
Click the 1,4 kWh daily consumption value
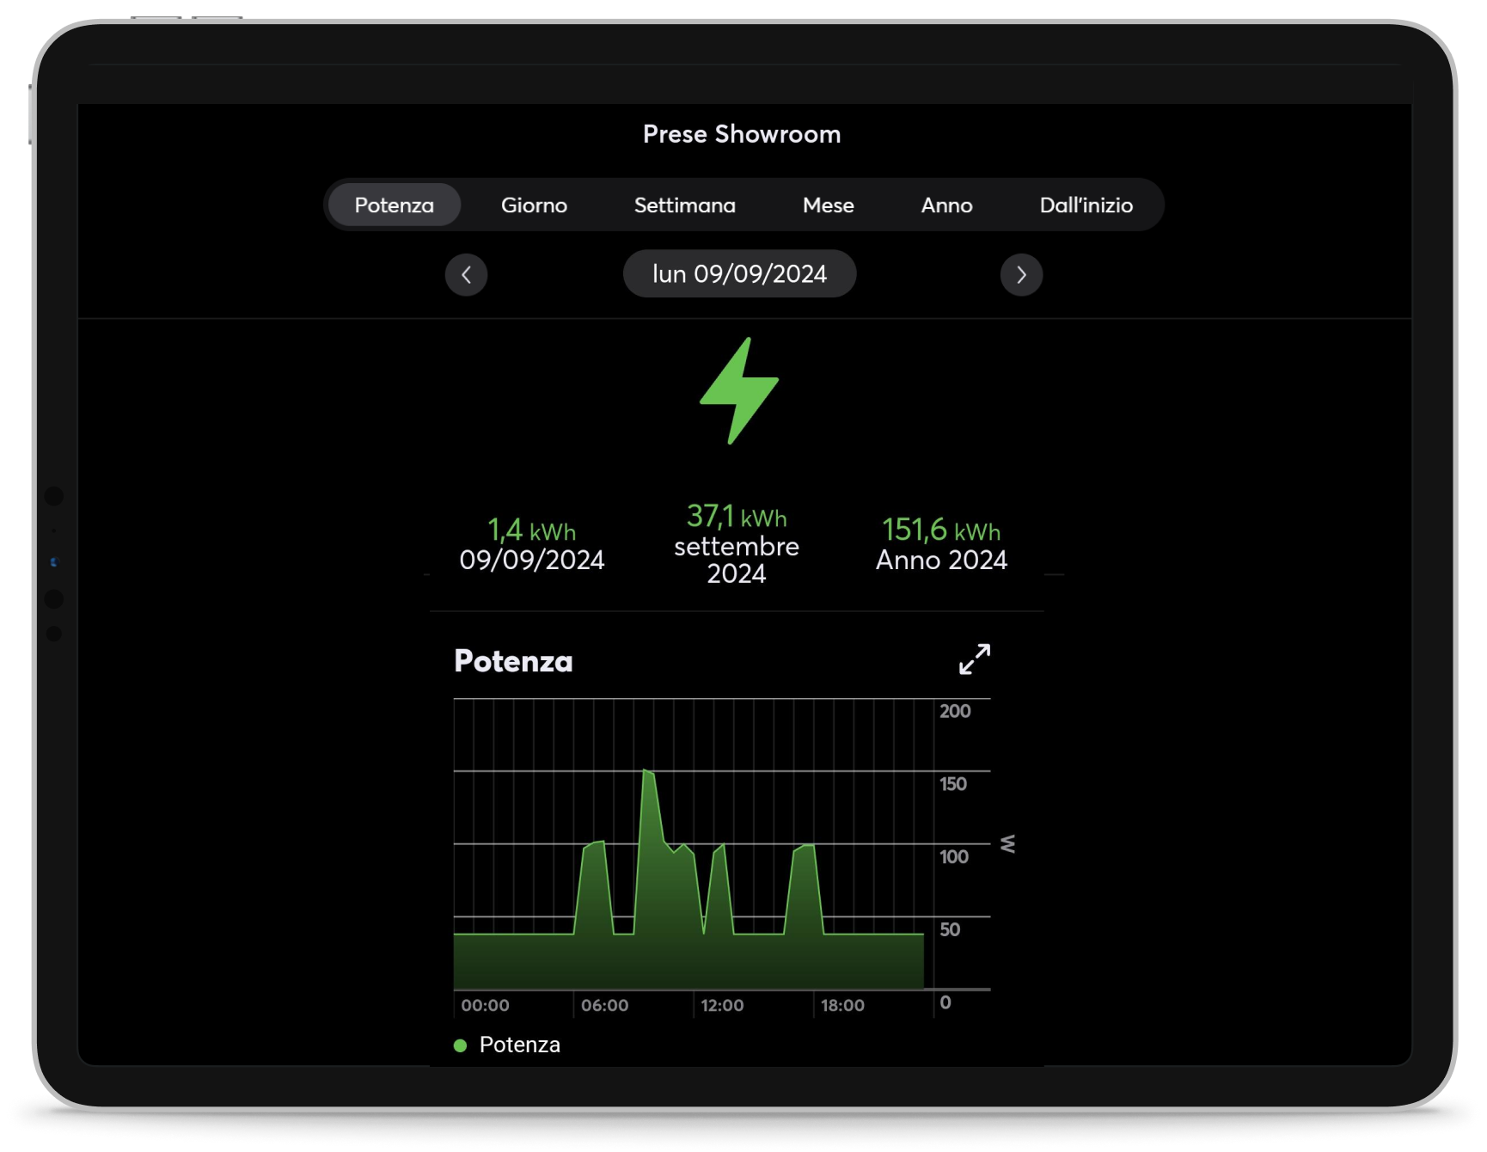point(532,531)
